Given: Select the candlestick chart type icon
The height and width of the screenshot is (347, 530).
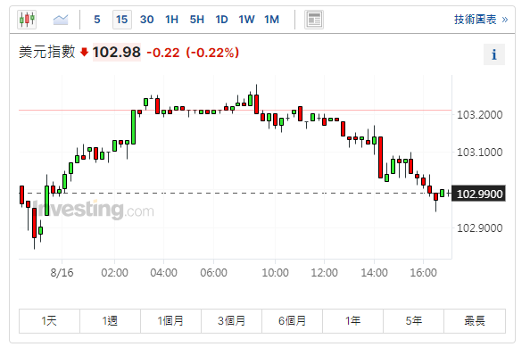Looking at the screenshot, I should 27,20.
